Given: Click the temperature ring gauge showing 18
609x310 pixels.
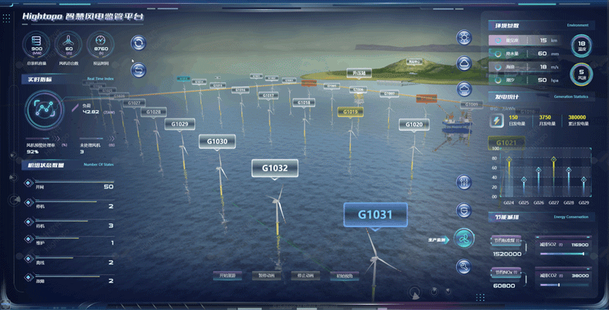Looking at the screenshot, I should [582, 46].
